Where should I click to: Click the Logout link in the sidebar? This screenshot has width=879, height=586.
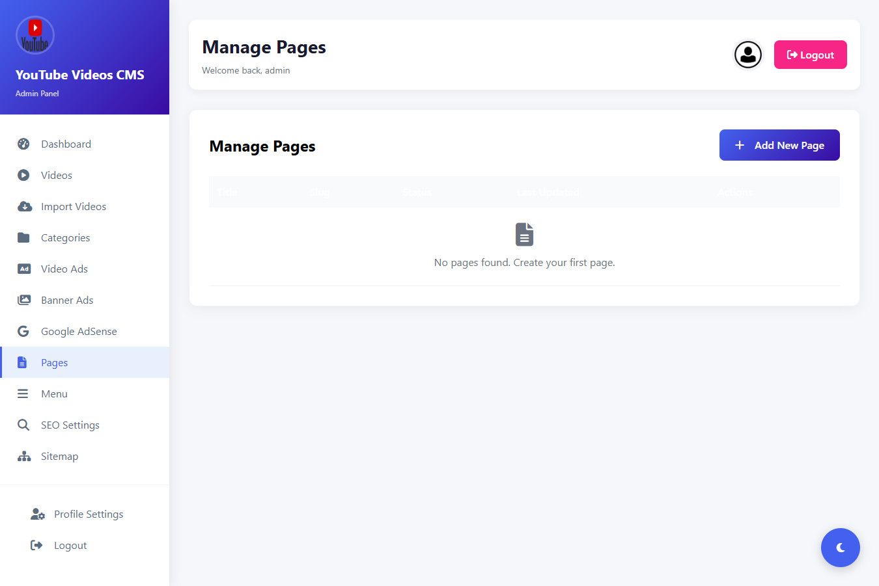[85, 545]
